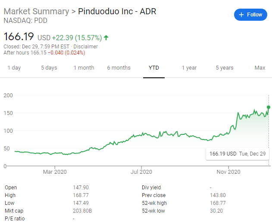Click the Jul 2020 axis label
Image resolution: width=272 pixels, height=223 pixels.
[x=141, y=172]
